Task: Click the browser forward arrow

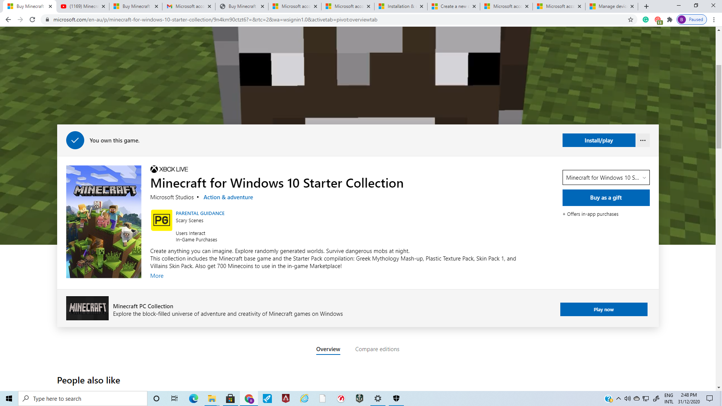Action: coord(20,20)
